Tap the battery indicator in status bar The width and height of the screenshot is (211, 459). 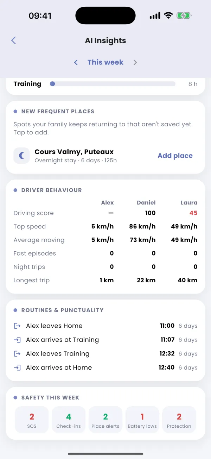tap(184, 16)
